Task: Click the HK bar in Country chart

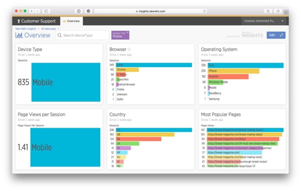Action: point(138,139)
